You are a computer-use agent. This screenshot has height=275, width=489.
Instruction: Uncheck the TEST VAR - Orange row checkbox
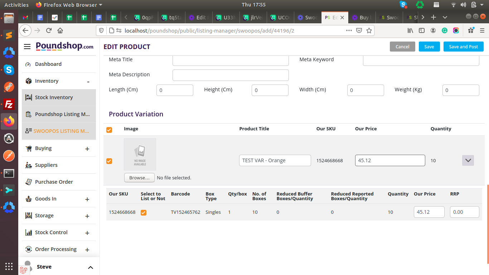pos(109,161)
